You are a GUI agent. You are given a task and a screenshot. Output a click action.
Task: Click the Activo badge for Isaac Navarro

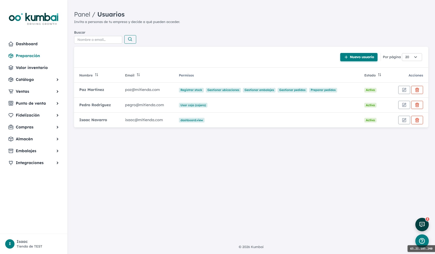[370, 120]
